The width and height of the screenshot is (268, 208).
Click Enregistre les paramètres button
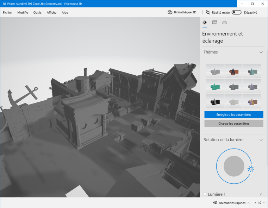233,115
